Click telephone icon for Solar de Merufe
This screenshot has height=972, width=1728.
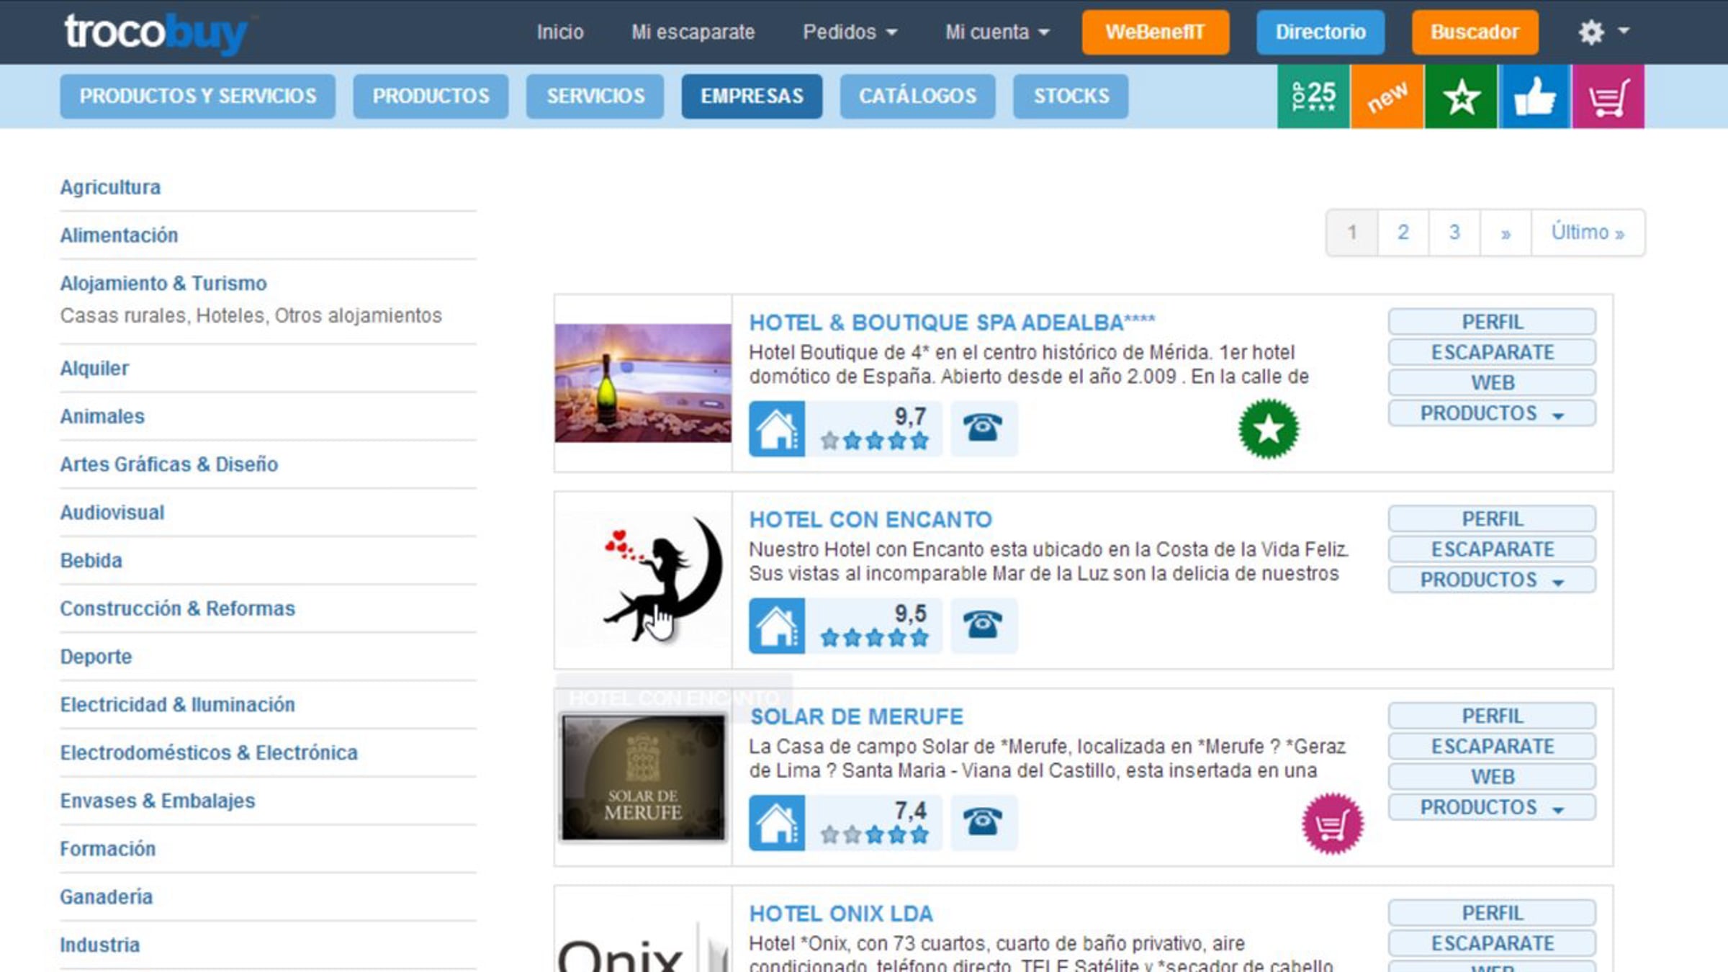[x=983, y=822]
